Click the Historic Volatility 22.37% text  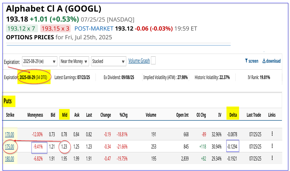[x=212, y=77]
